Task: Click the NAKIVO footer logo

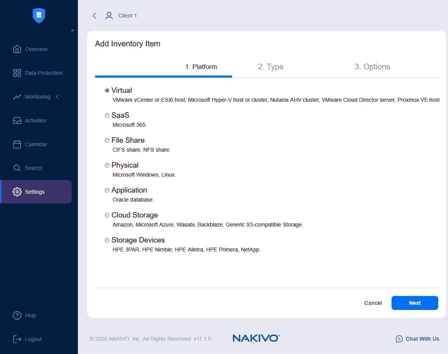Action: [256, 338]
